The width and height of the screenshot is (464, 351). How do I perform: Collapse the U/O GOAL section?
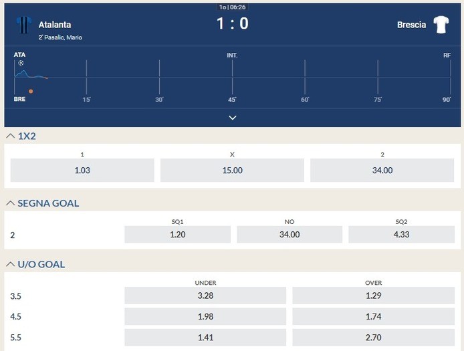pos(10,264)
